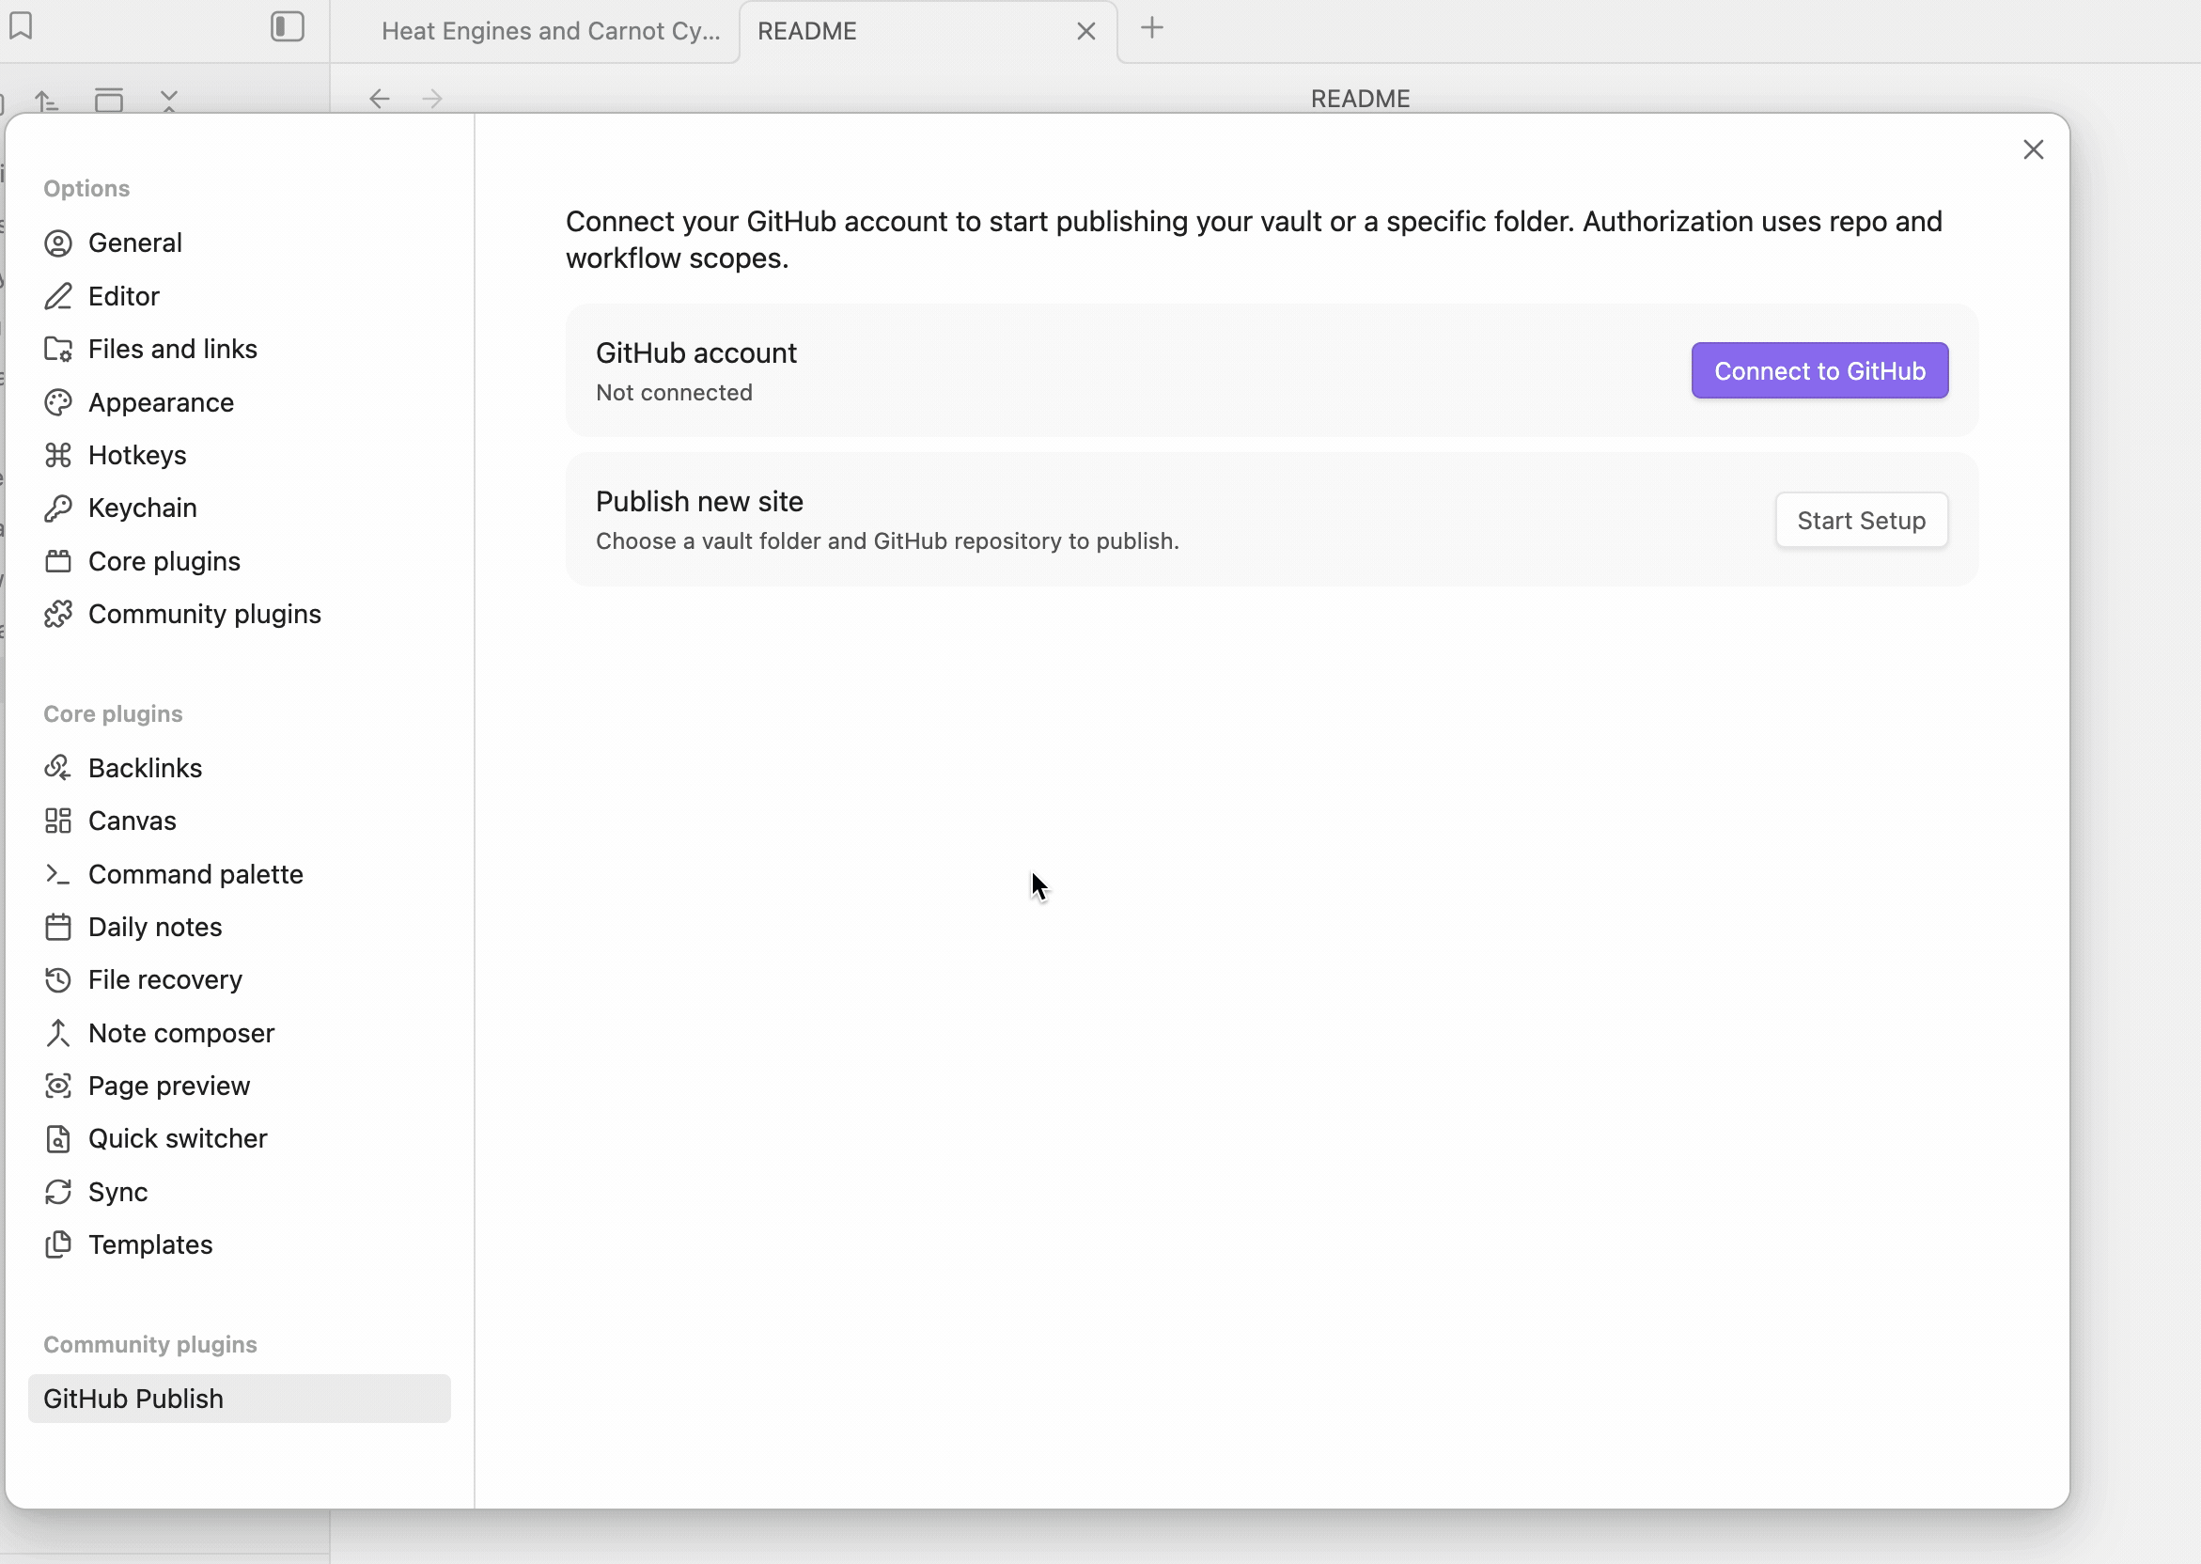Image resolution: width=2201 pixels, height=1564 pixels.
Task: Click the Community plugins puzzle icon
Action: 57,614
